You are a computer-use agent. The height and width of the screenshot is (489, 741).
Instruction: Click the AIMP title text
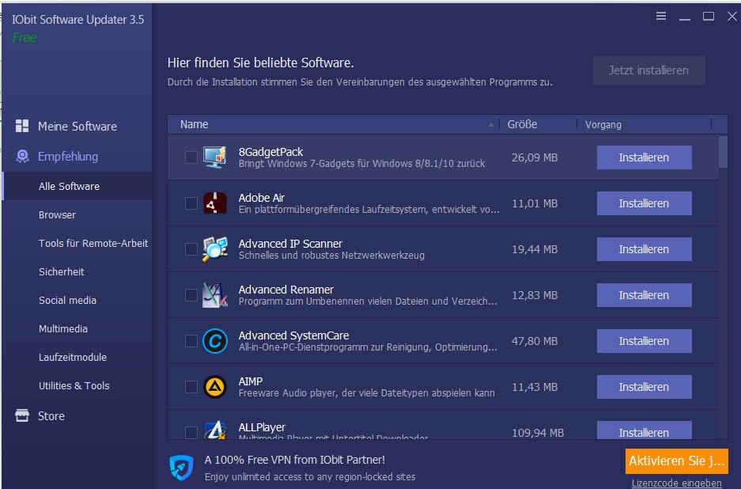[251, 381]
